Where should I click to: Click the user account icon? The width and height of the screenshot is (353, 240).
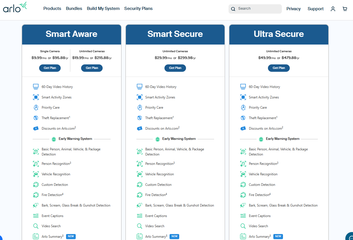[333, 9]
